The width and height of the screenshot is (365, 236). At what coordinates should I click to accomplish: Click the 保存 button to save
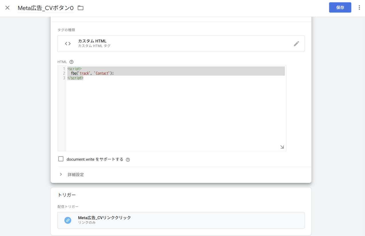pos(340,7)
